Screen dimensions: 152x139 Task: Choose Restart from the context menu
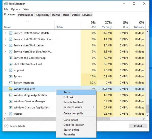click(76, 92)
